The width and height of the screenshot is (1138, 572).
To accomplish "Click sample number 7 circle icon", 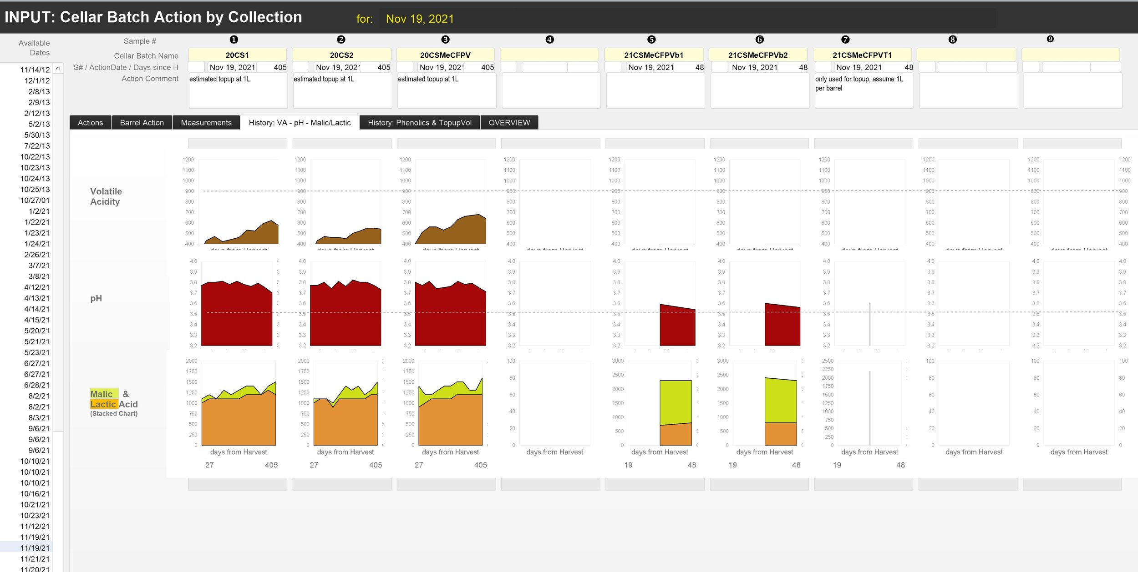I will click(x=845, y=40).
